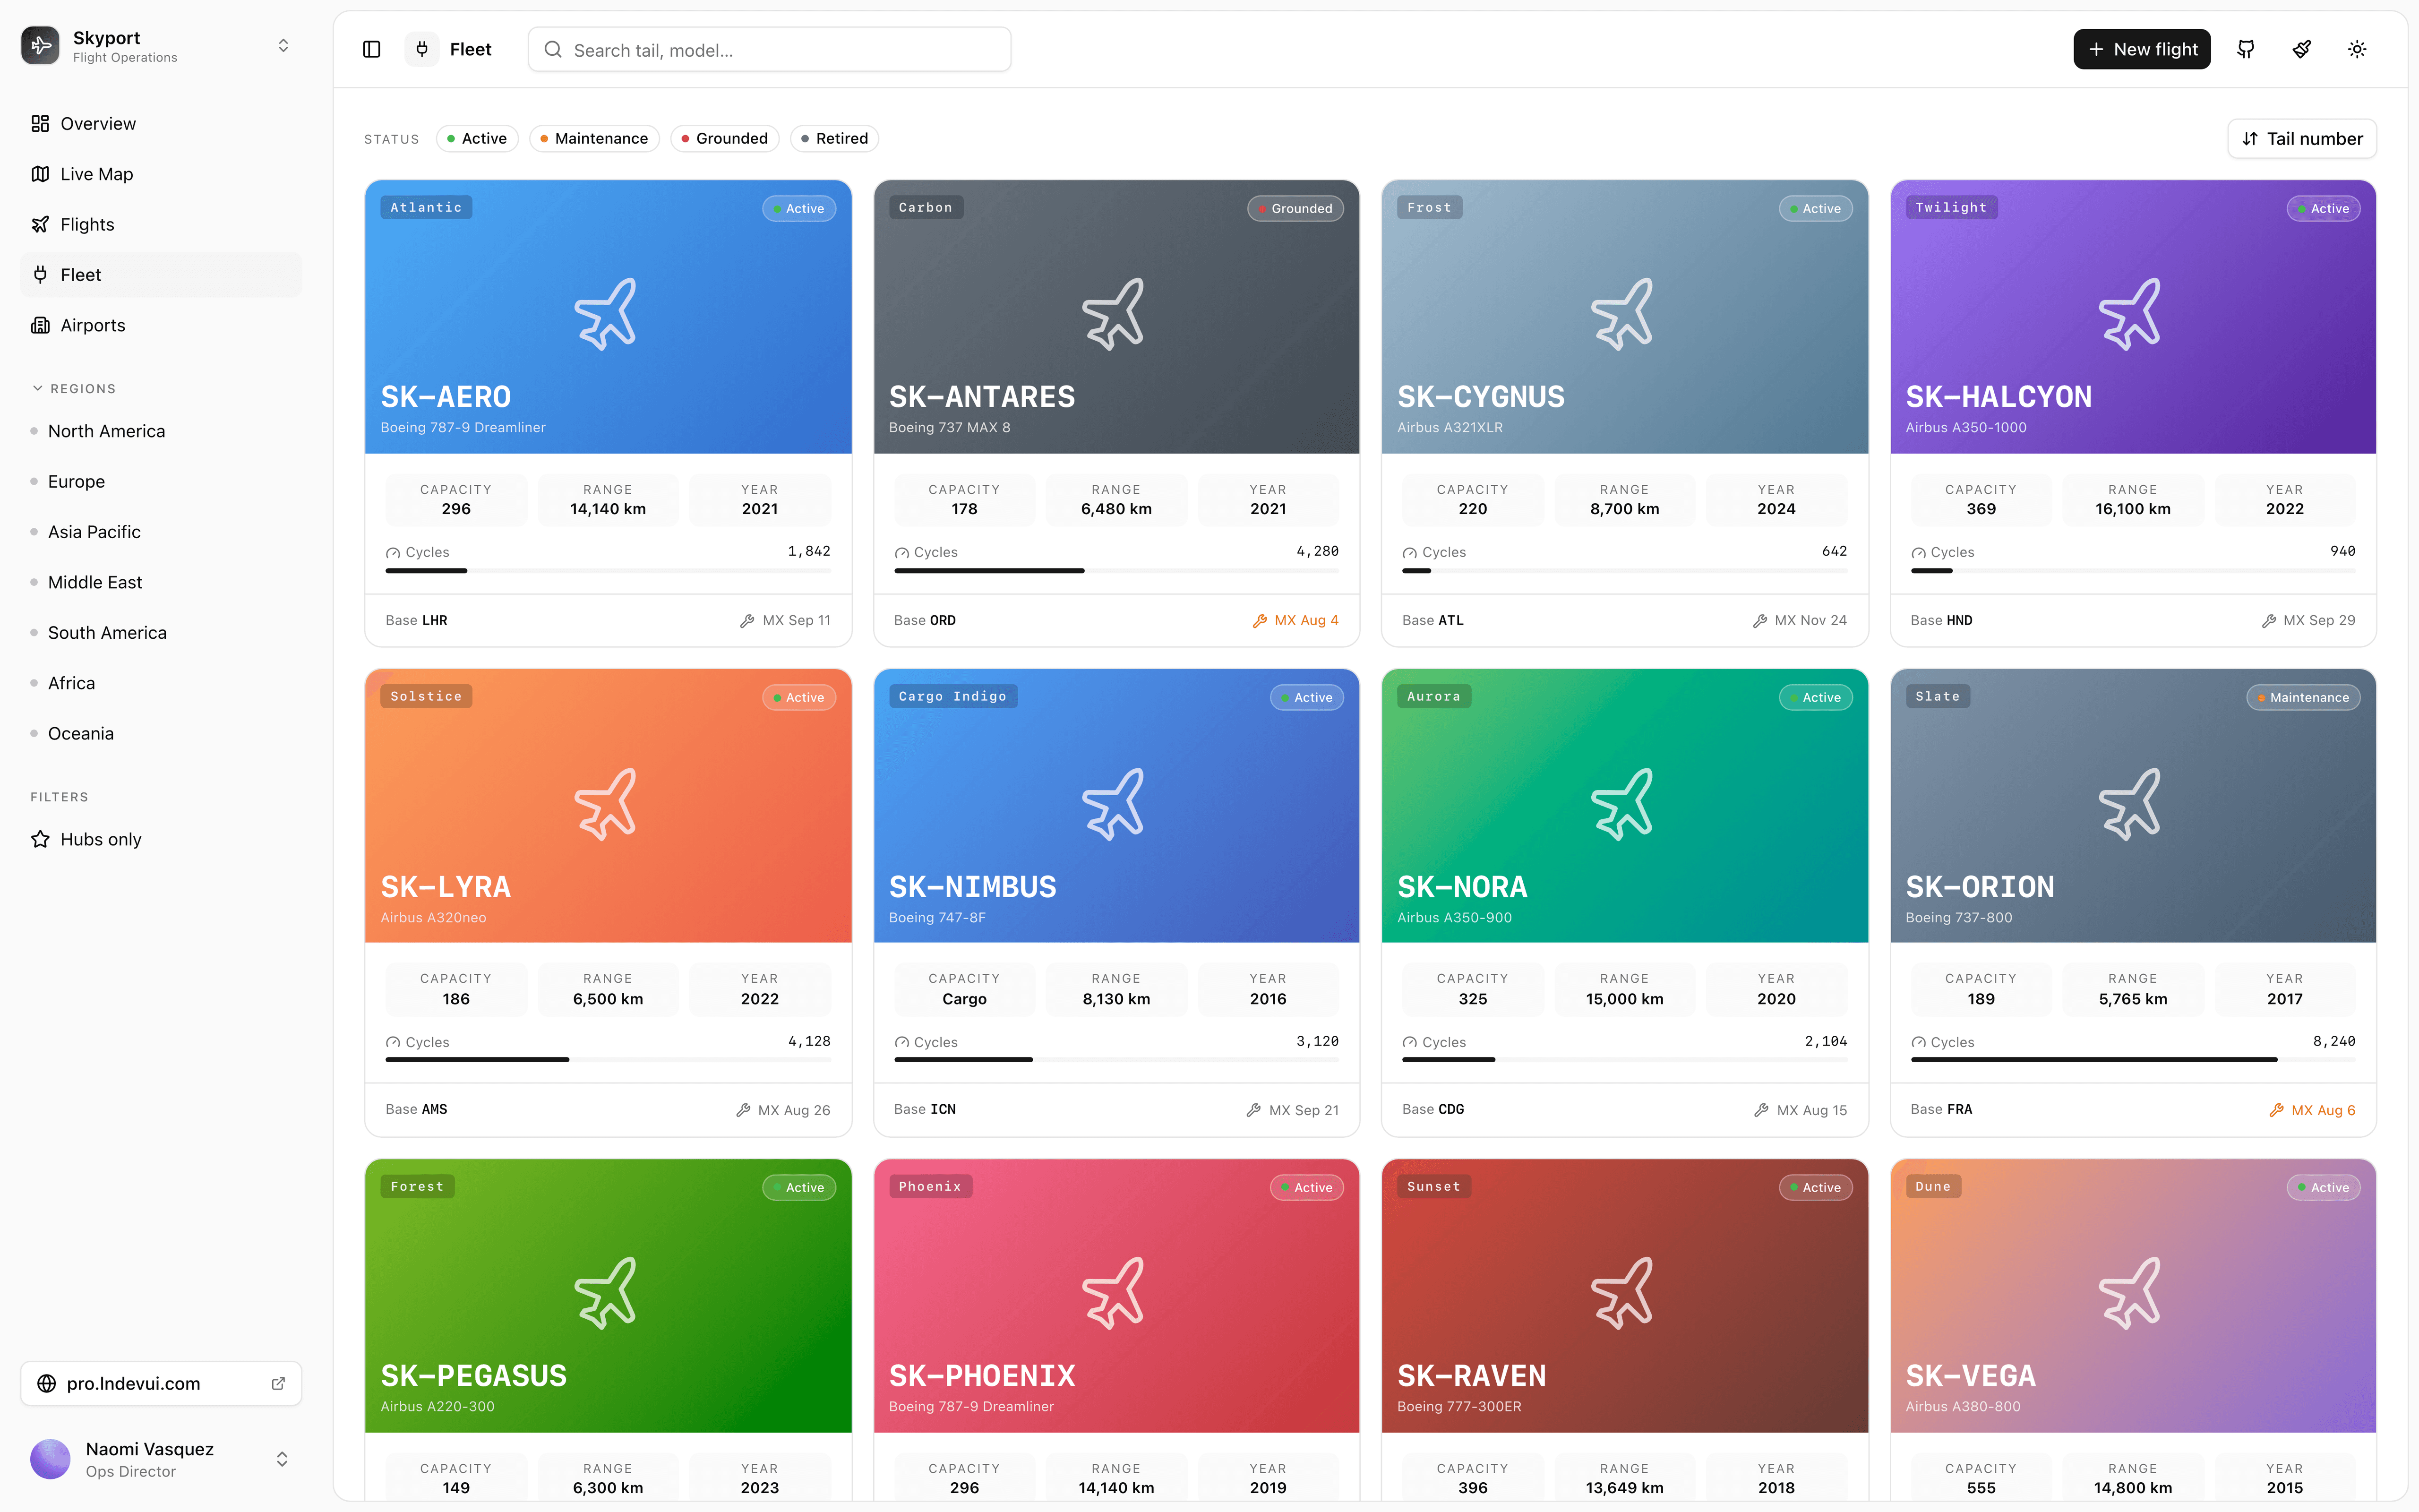2419x1512 pixels.
Task: Open the pro.lndevui.com link
Action: click(161, 1383)
